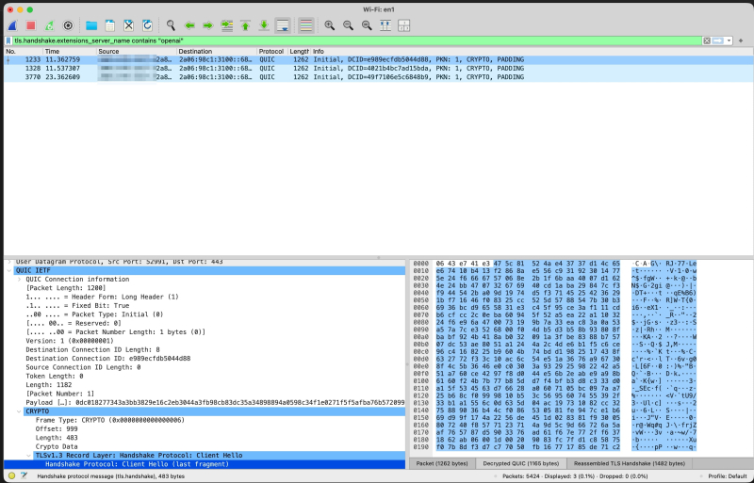Open a capture file via the folder icon
The image size is (754, 483).
point(91,25)
